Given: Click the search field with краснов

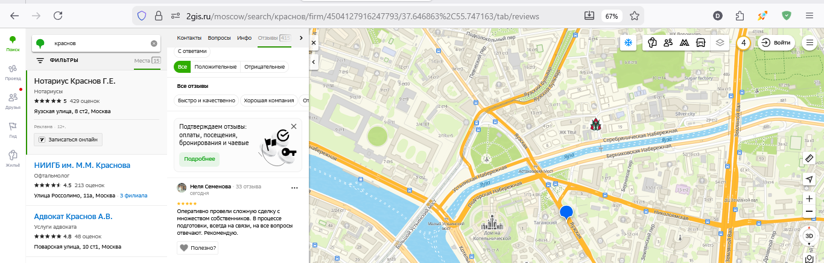Looking at the screenshot, I should (x=97, y=43).
